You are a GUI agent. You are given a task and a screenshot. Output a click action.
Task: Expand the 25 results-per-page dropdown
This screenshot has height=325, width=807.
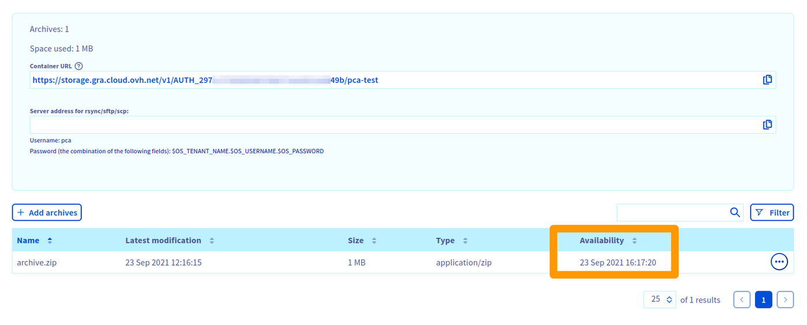(x=659, y=300)
